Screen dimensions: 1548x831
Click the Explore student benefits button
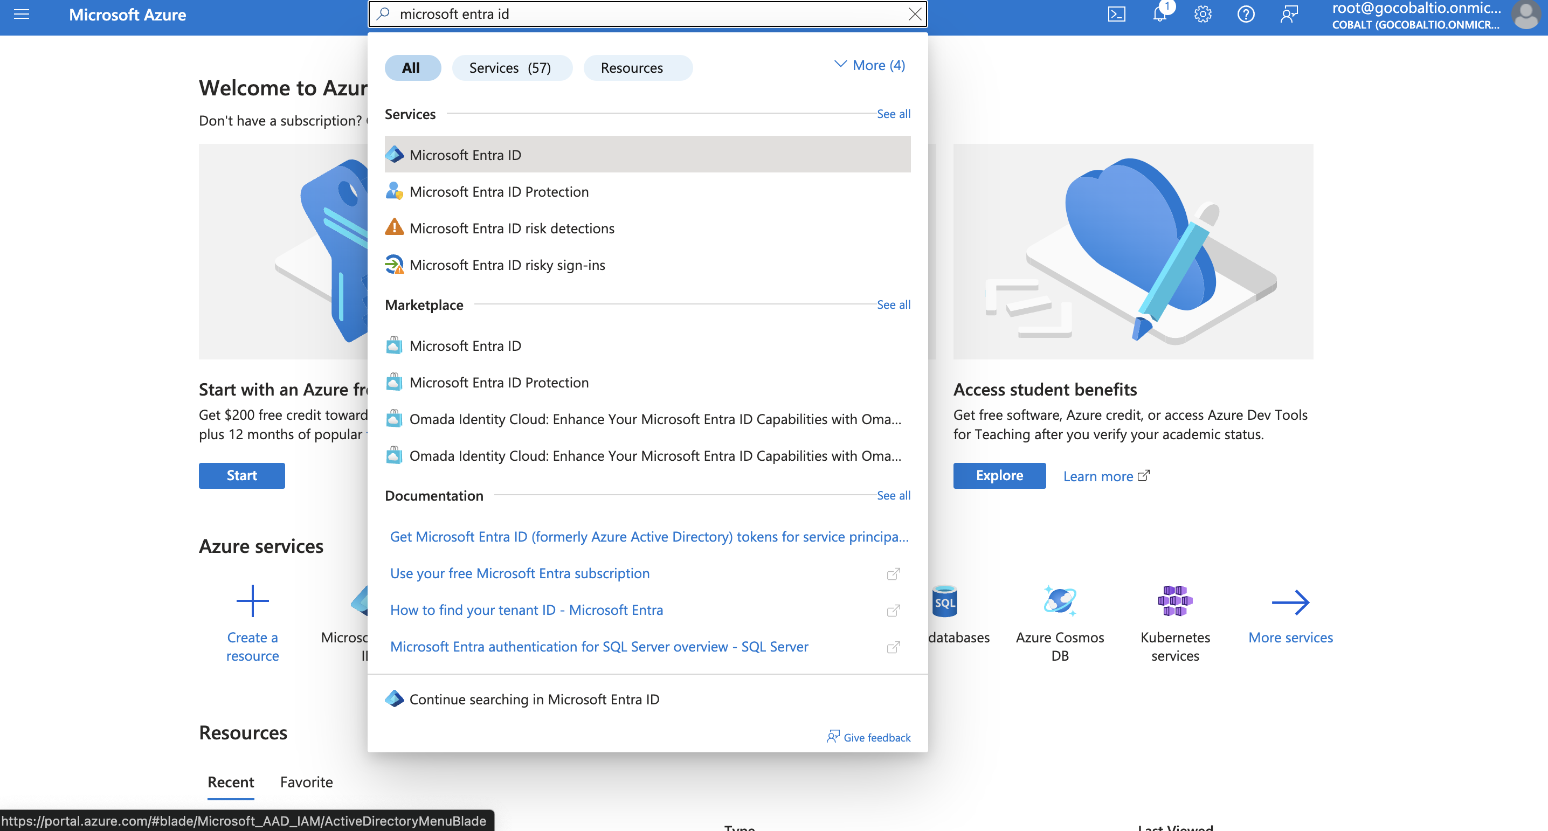pyautogui.click(x=999, y=475)
